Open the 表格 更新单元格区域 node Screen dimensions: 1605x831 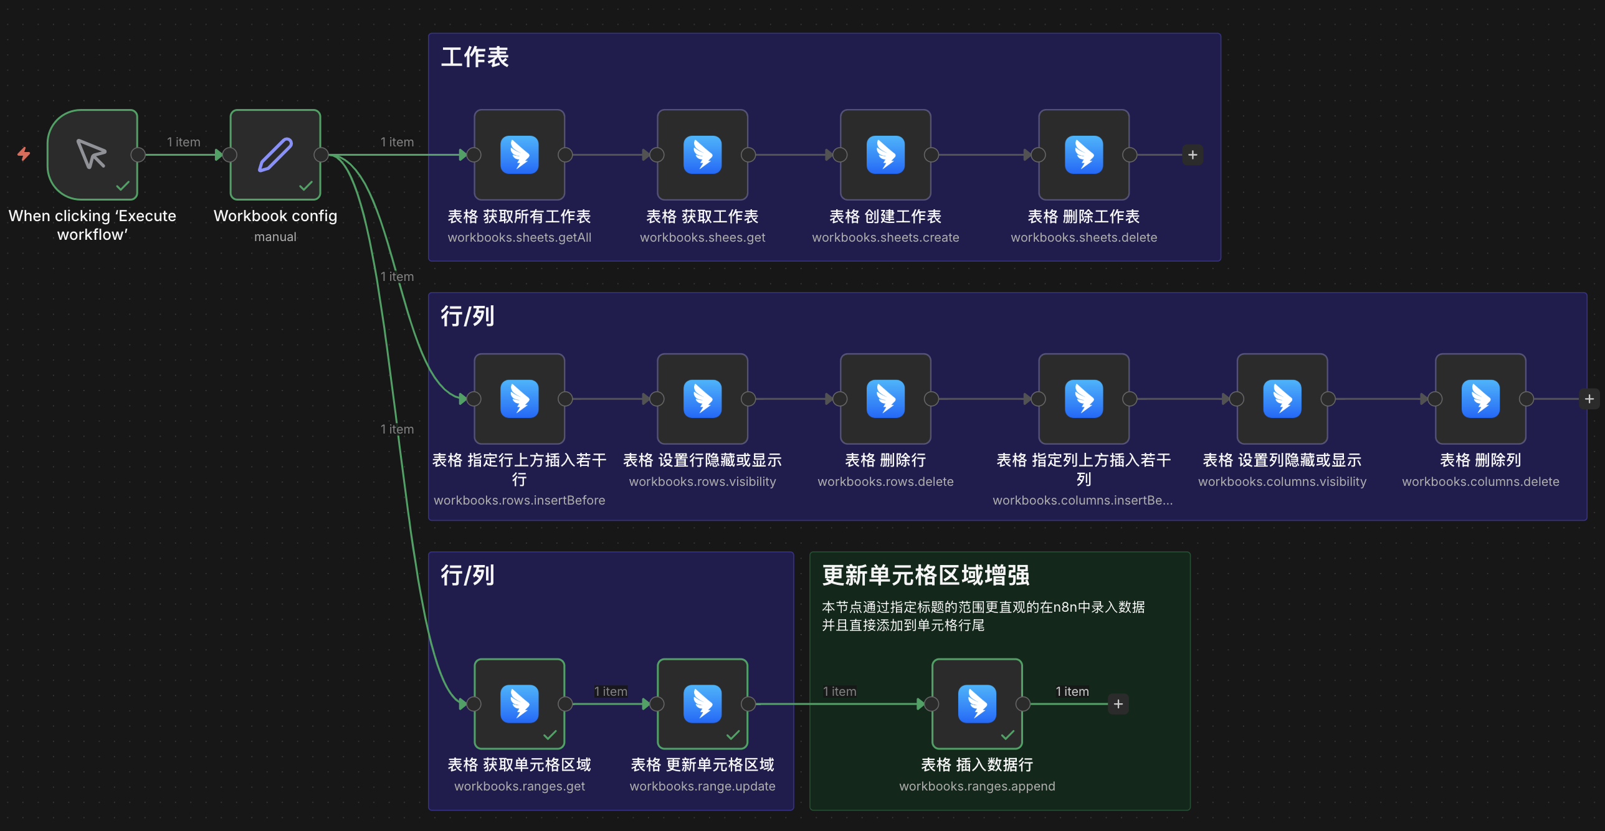click(x=703, y=704)
